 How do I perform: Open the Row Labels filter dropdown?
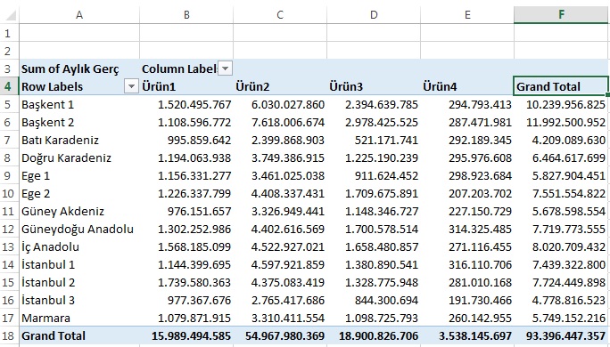click(131, 86)
